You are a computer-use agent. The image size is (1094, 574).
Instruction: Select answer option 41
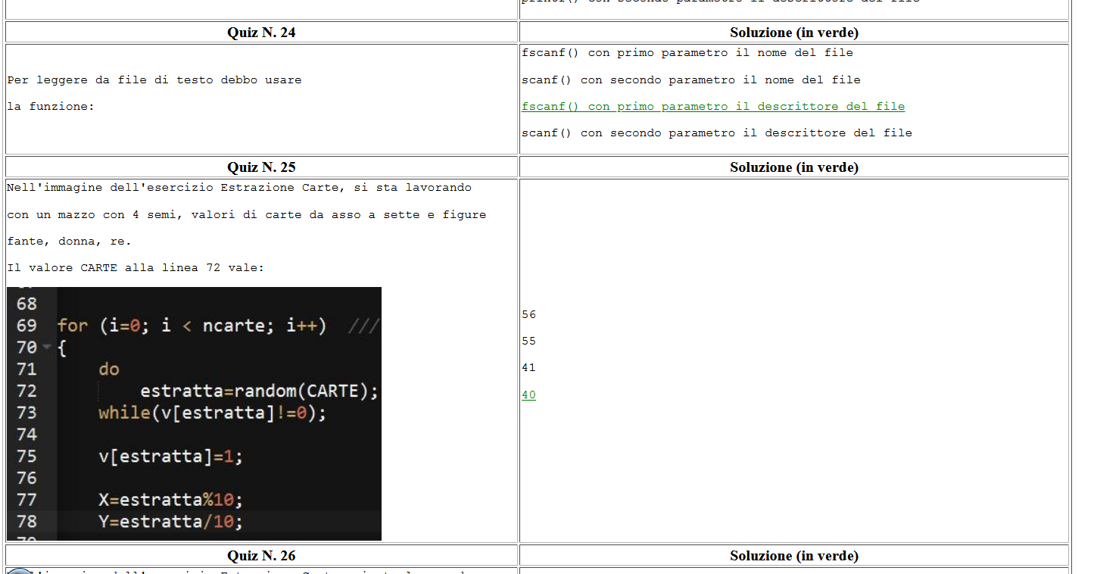pyautogui.click(x=528, y=367)
